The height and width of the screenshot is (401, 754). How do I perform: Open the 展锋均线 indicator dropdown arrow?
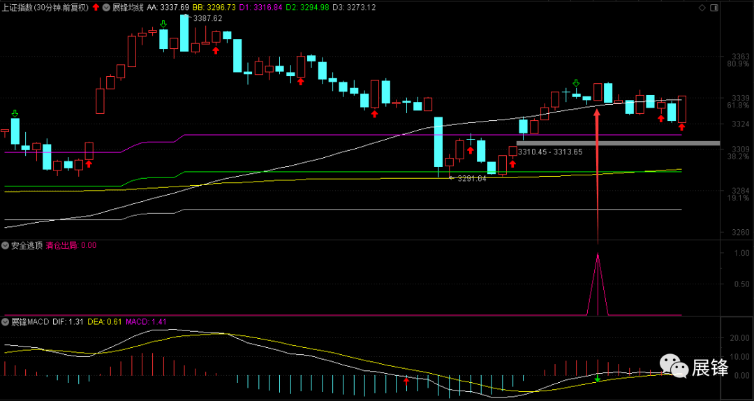[108, 7]
